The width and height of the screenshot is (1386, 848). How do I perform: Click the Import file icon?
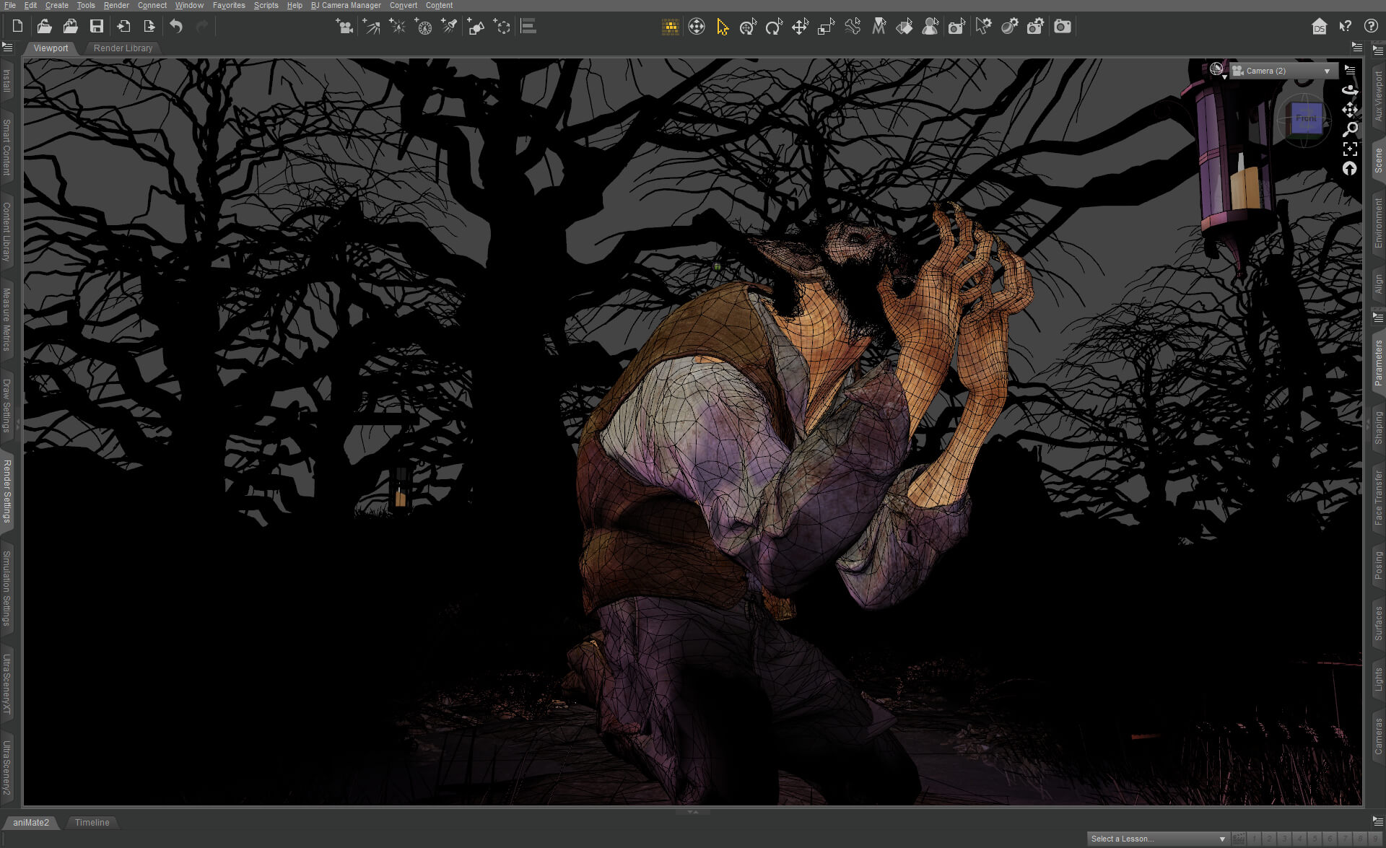point(123,27)
